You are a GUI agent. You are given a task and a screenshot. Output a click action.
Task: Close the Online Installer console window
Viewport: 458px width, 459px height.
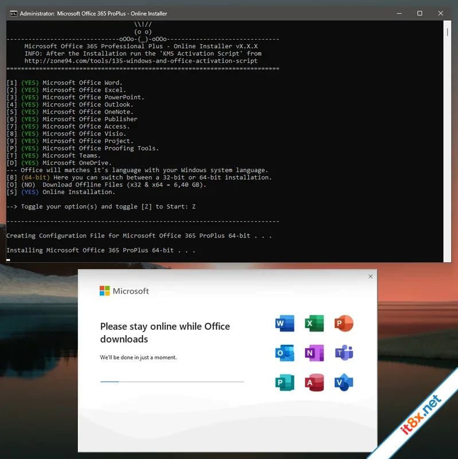pos(440,13)
